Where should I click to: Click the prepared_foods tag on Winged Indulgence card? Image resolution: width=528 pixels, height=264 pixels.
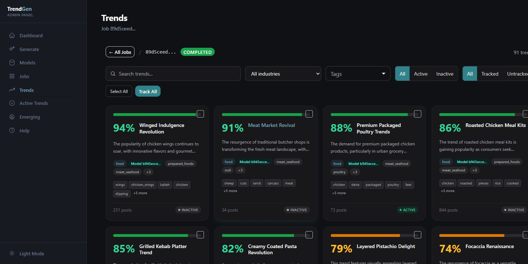coord(181,163)
